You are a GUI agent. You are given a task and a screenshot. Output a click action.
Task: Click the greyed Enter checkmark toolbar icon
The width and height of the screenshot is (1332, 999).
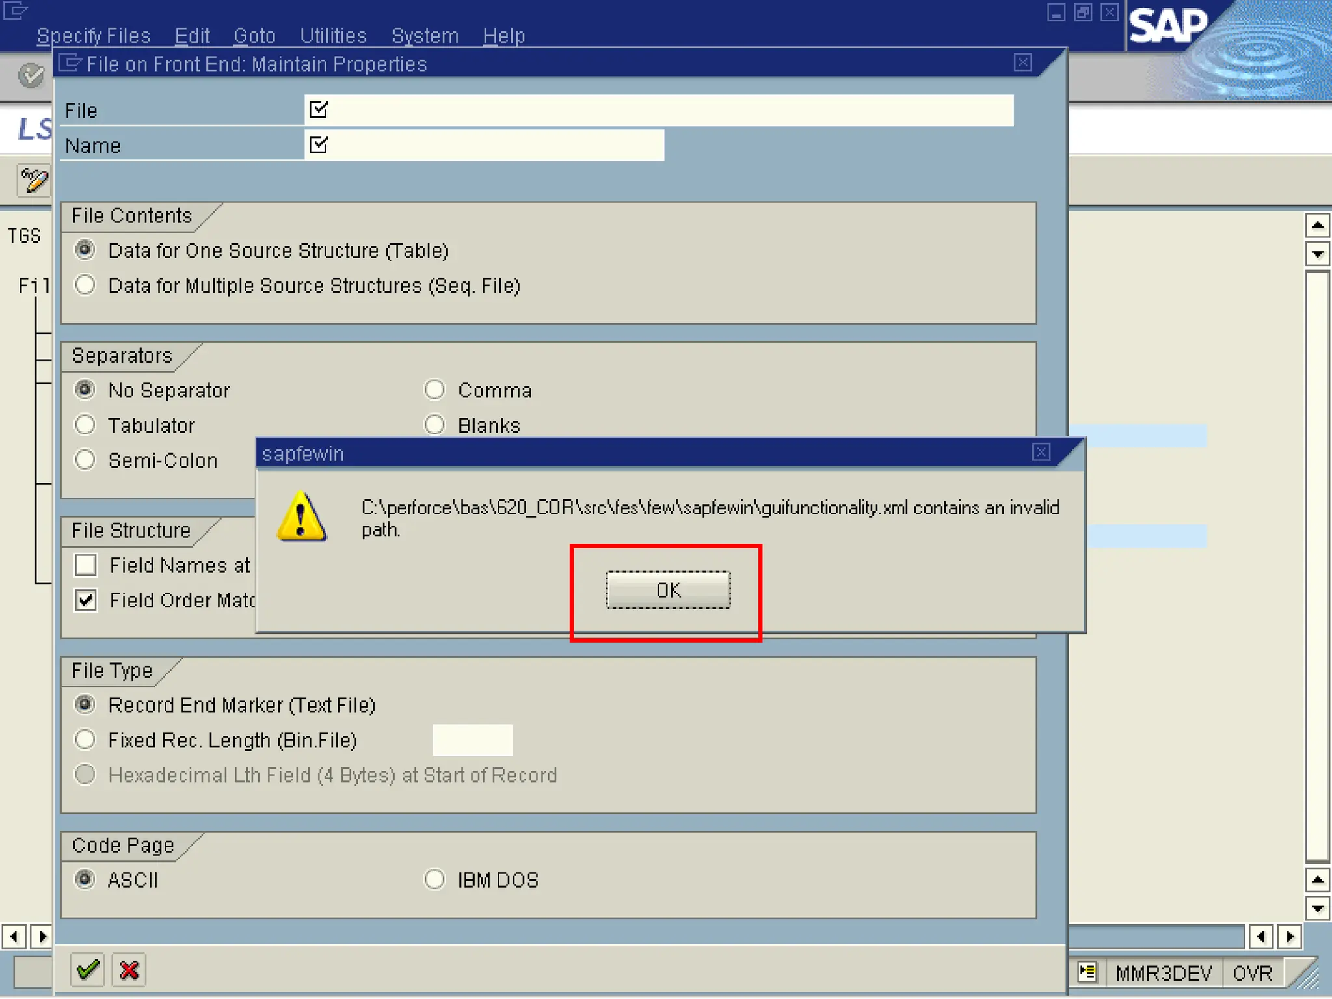[x=30, y=75]
